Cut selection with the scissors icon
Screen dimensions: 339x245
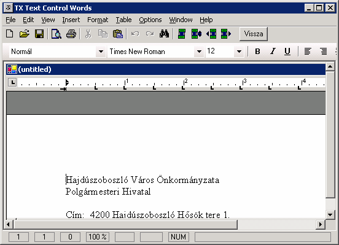[88, 34]
